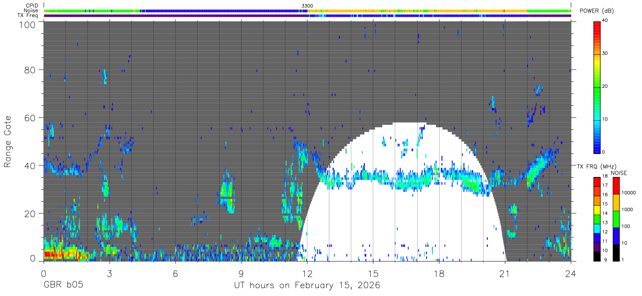Viewport: 642px width, 296px height.
Task: Click the Noise color strip above plot
Action: tap(307, 10)
